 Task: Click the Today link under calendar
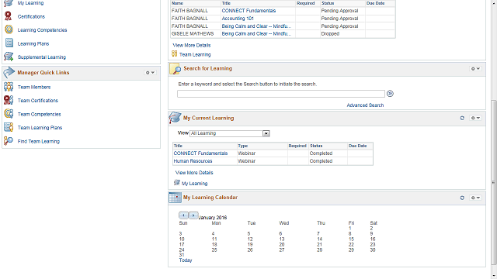click(186, 260)
